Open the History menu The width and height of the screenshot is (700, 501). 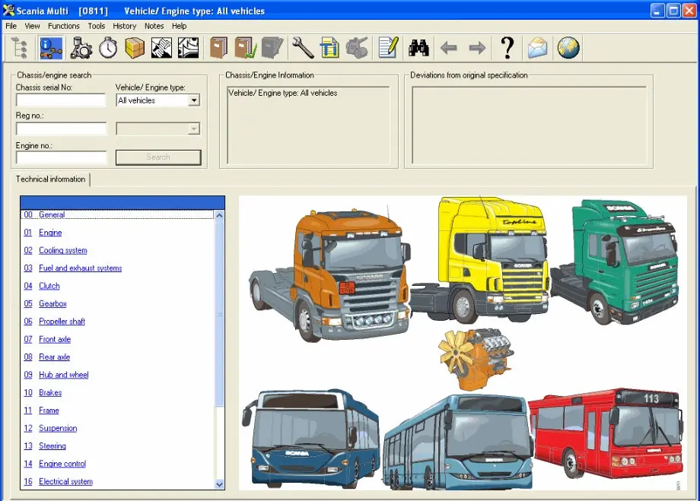125,26
